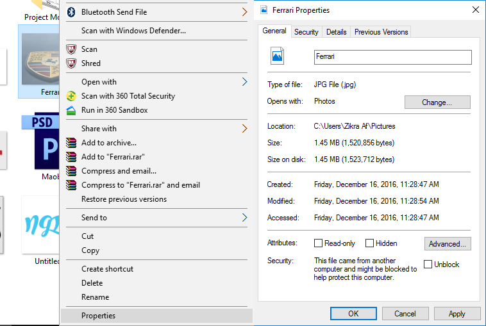Click the McAfee shield icon beside Shred

click(71, 63)
